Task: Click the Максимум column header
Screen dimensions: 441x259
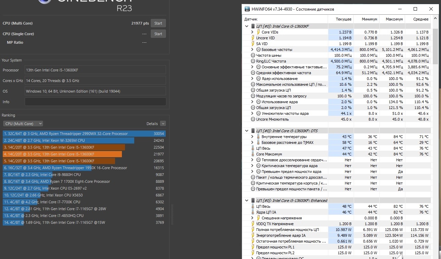Action: (x=392, y=19)
